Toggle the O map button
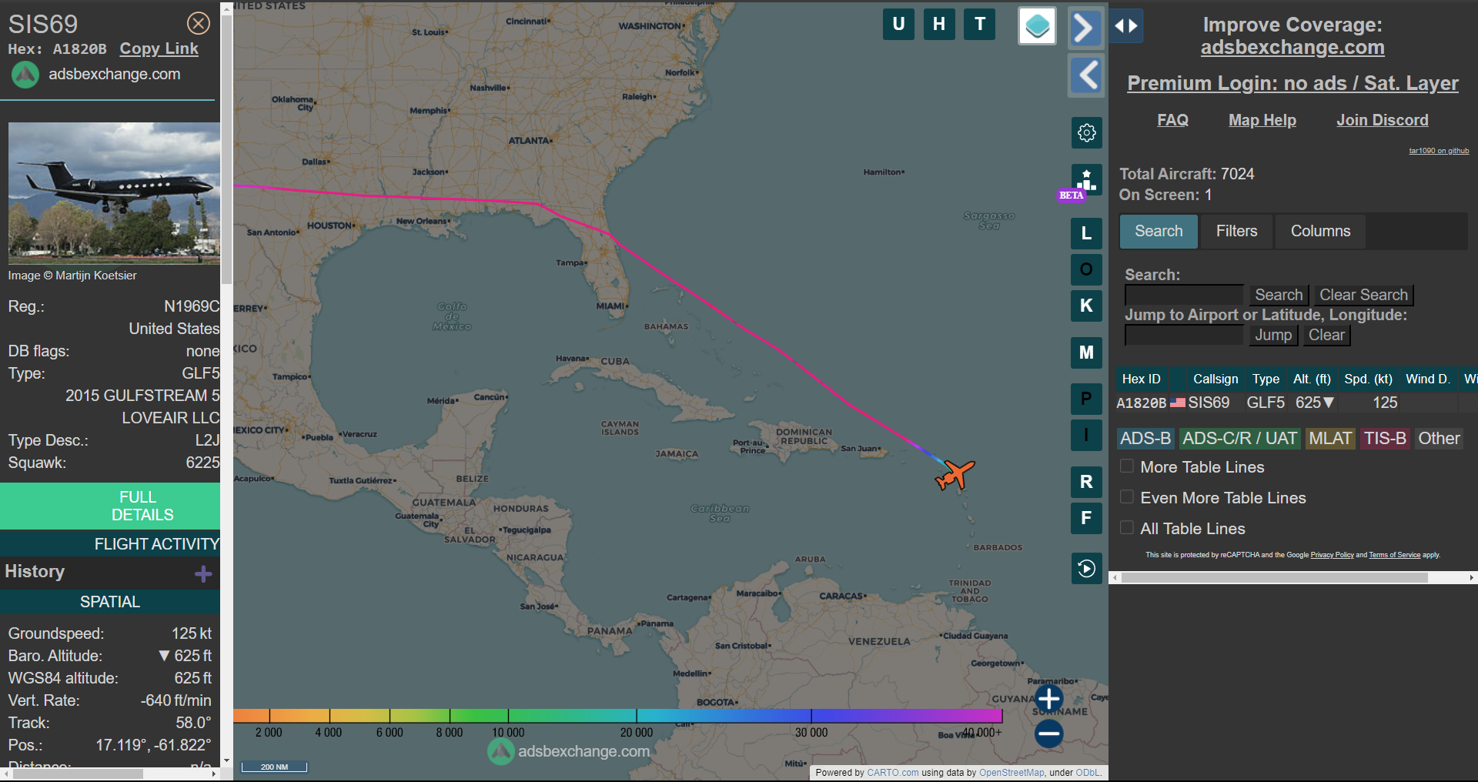 click(1087, 269)
